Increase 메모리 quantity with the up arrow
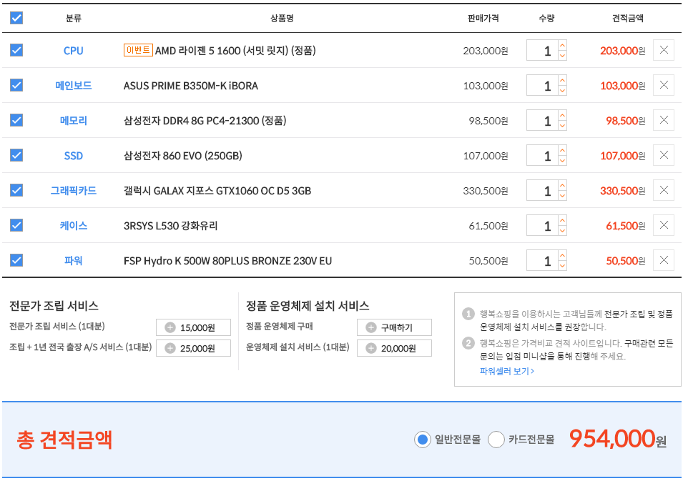 [x=562, y=115]
